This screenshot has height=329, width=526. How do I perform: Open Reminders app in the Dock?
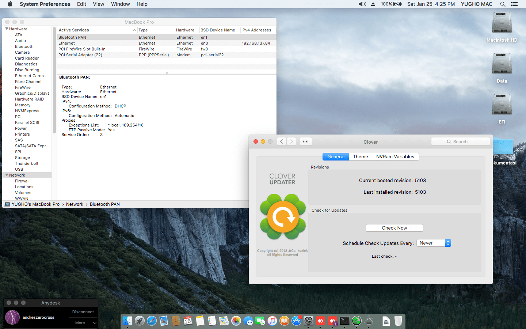tap(212, 321)
